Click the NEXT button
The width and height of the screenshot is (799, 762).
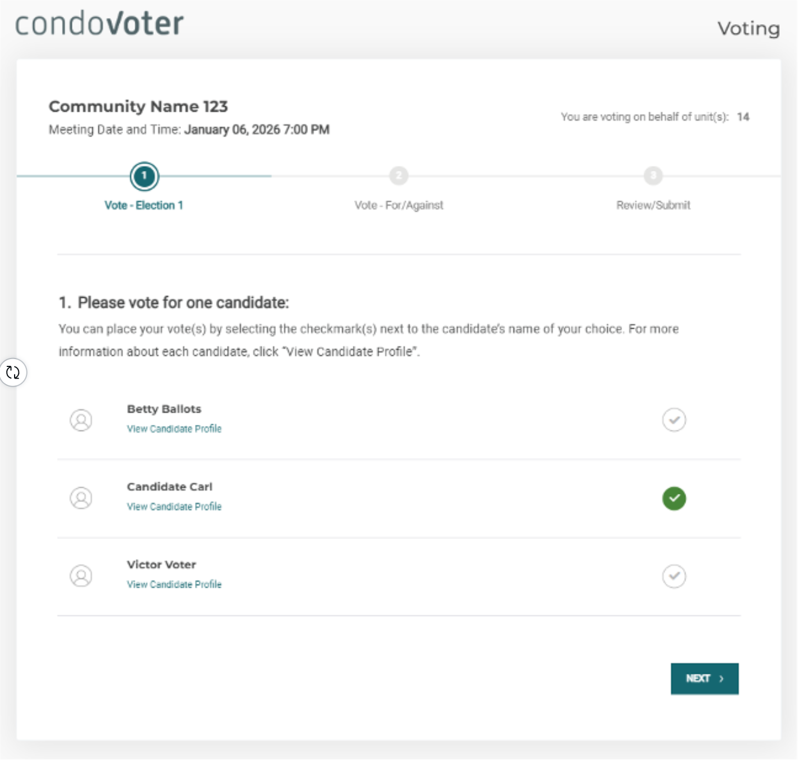tap(704, 679)
